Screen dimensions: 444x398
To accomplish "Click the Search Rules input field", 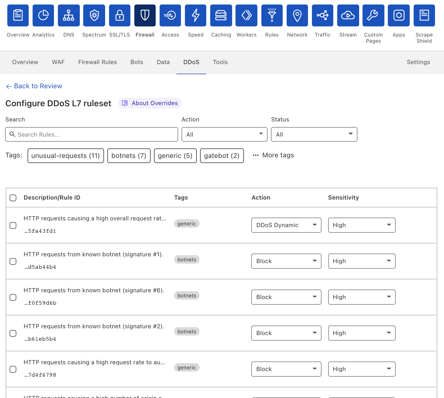I will coord(92,134).
